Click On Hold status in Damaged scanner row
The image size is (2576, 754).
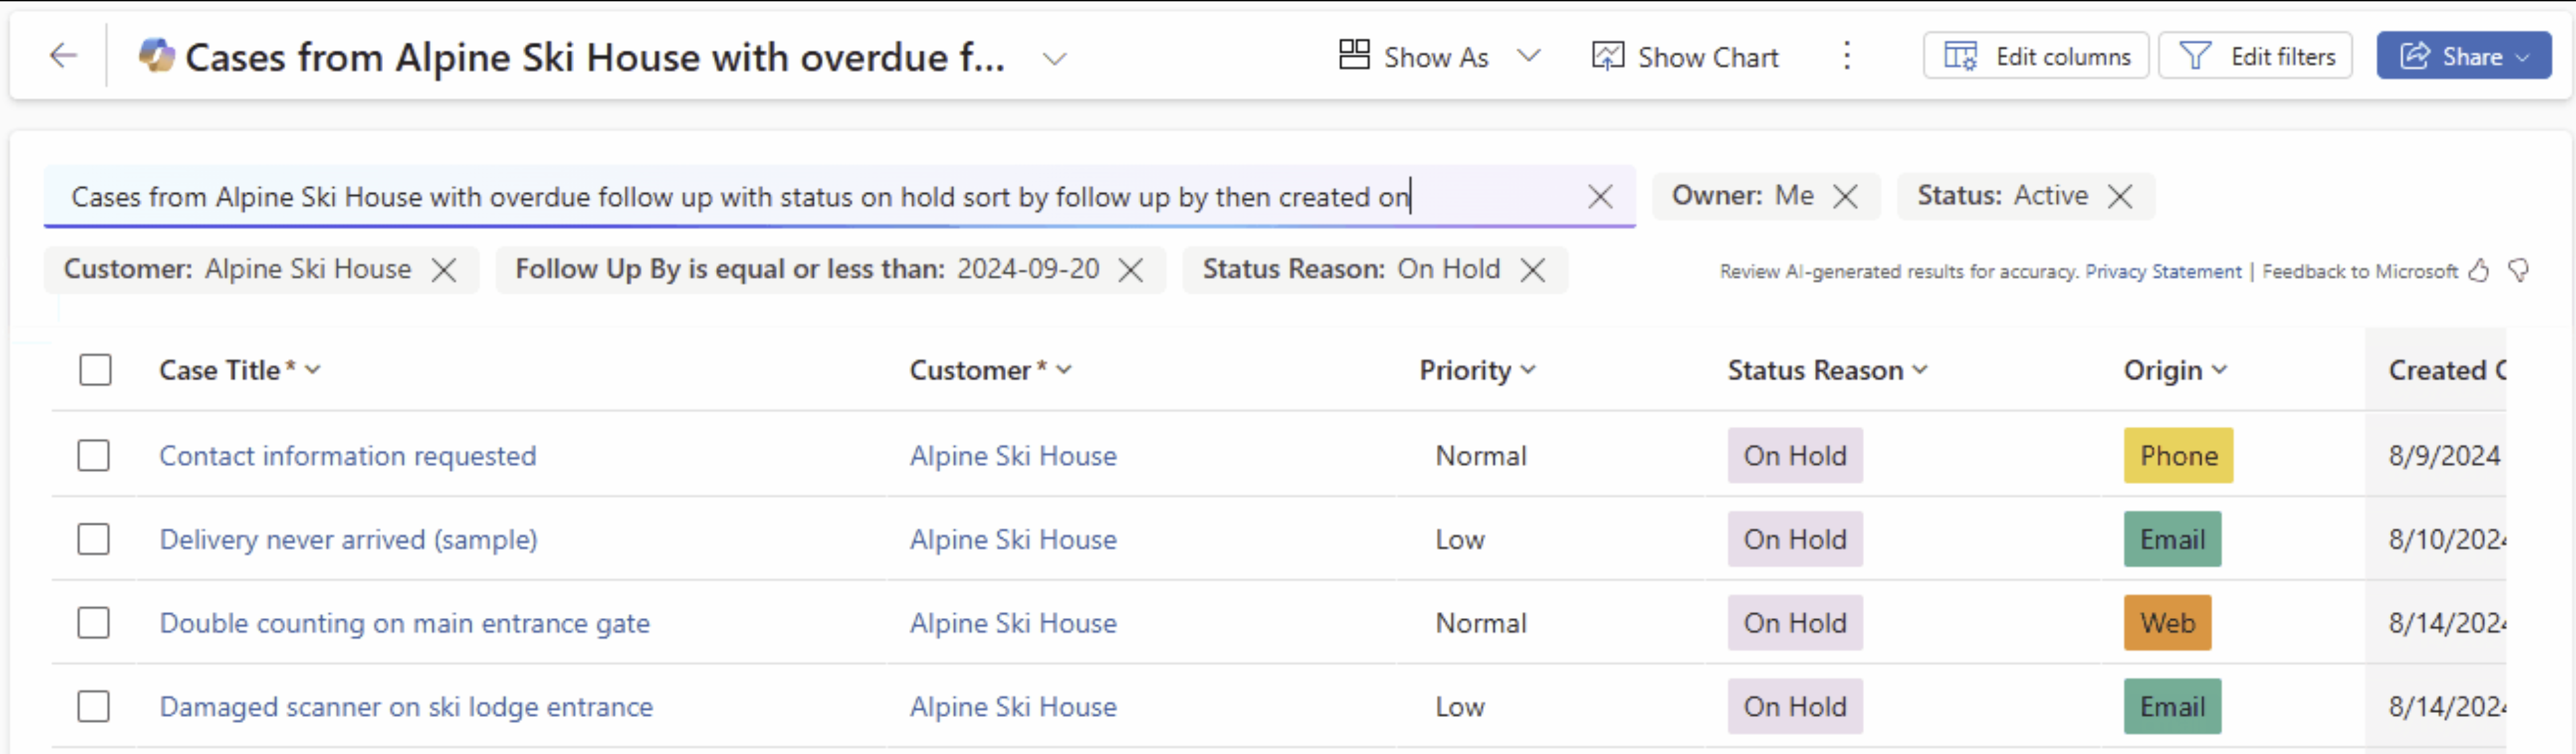(x=1795, y=707)
